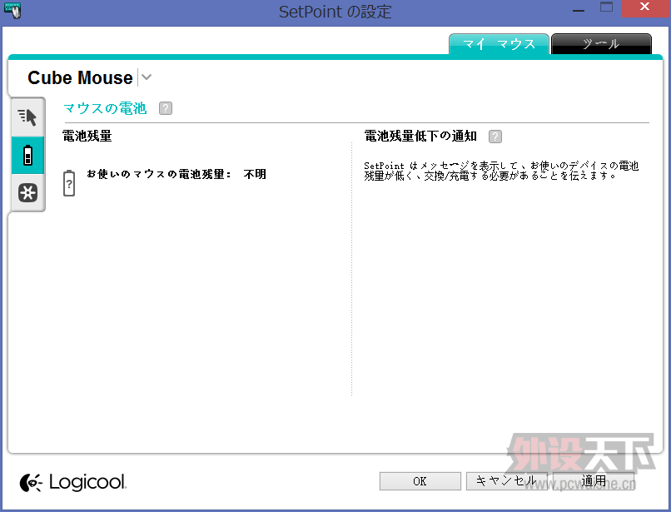Click the help icon beside 電池残量低下の通知
This screenshot has width=671, height=512.
(495, 137)
